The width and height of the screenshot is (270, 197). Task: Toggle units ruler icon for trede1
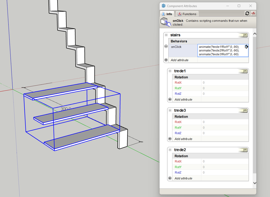(x=243, y=71)
